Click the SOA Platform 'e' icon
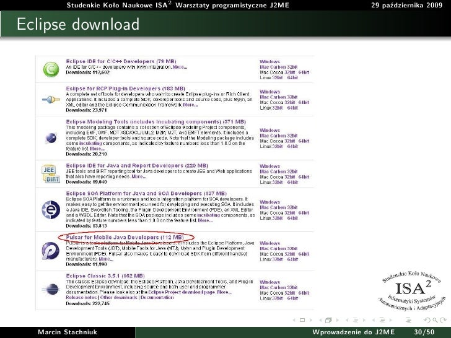451x338 pixels. click(x=51, y=210)
